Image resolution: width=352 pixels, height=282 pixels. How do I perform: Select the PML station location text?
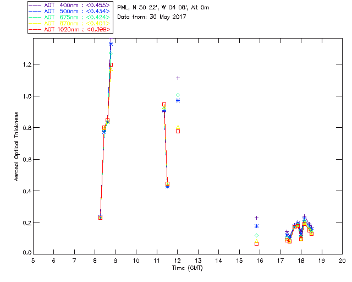point(163,7)
